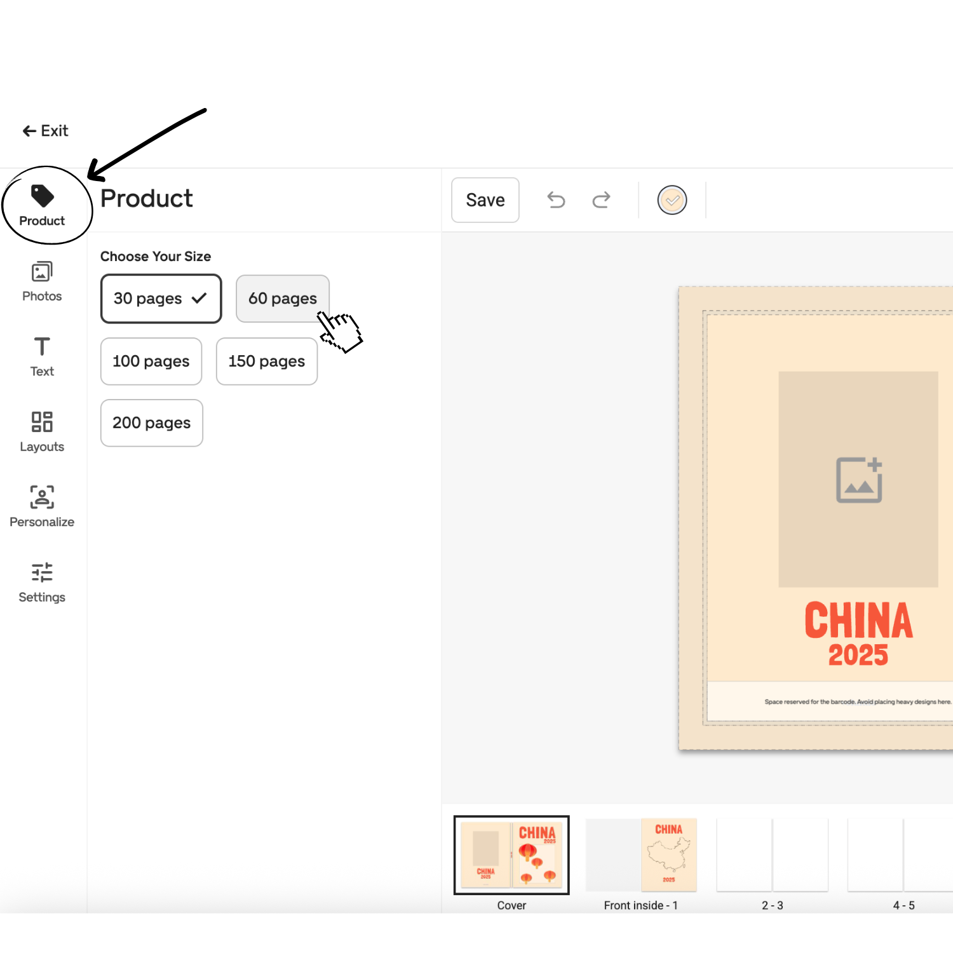Pick the 150 pages size option
The image size is (953, 953).
[x=266, y=362]
